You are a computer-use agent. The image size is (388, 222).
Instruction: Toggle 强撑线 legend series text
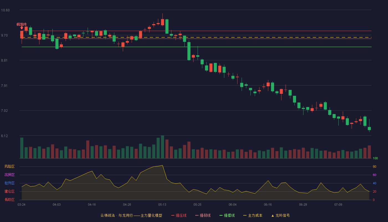(x=229, y=215)
